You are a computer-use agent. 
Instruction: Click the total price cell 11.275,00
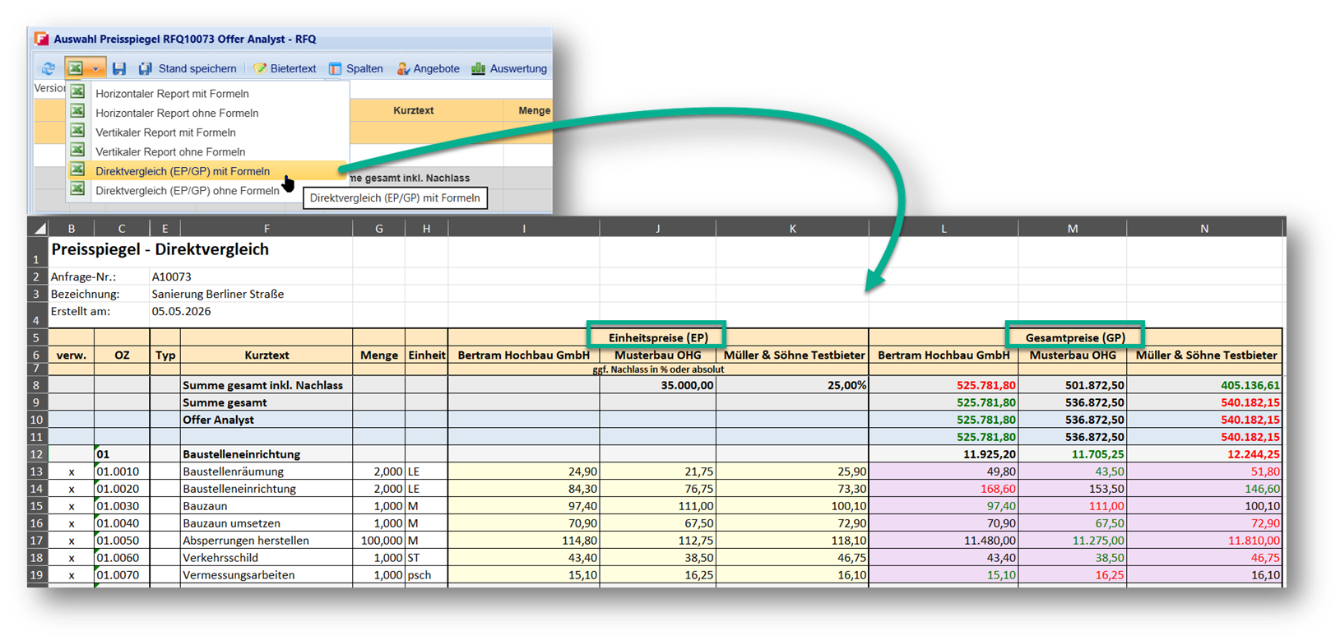pos(1073,541)
